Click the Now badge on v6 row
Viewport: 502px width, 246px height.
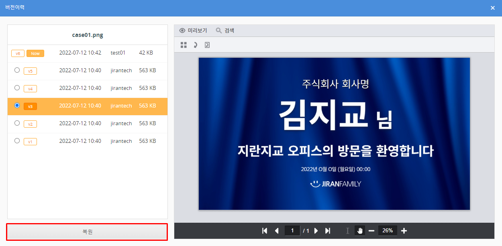click(x=35, y=53)
